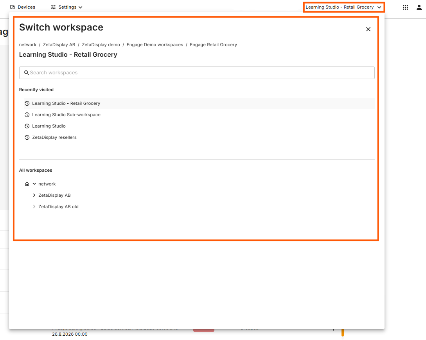This screenshot has width=426, height=340.
Task: Open the Learning Studio - Retail Grocery workspace selector
Action: 344,7
